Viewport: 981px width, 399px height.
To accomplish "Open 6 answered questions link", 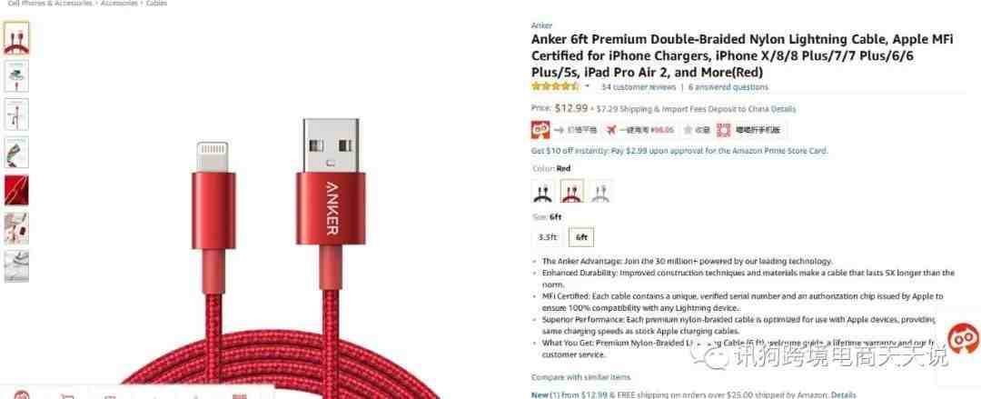I will (x=728, y=87).
